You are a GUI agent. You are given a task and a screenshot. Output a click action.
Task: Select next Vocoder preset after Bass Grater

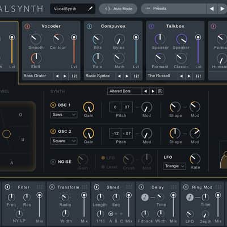point(65,76)
